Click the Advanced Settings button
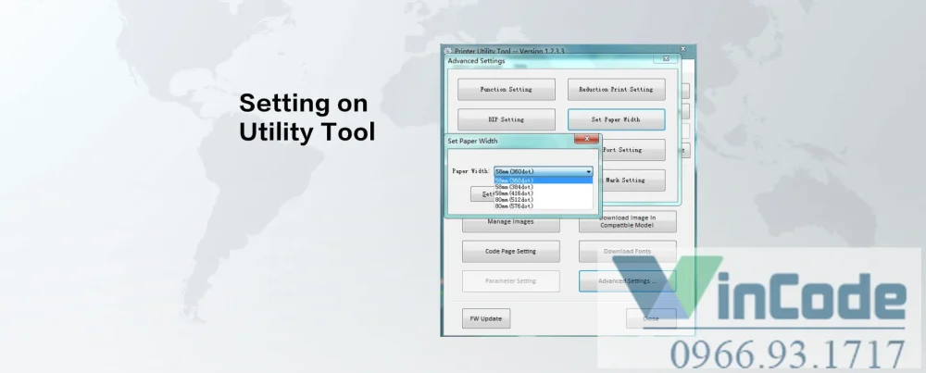 coord(627,280)
